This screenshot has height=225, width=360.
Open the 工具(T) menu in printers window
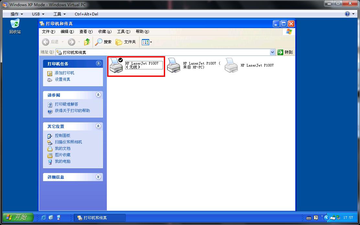[x=124, y=32]
